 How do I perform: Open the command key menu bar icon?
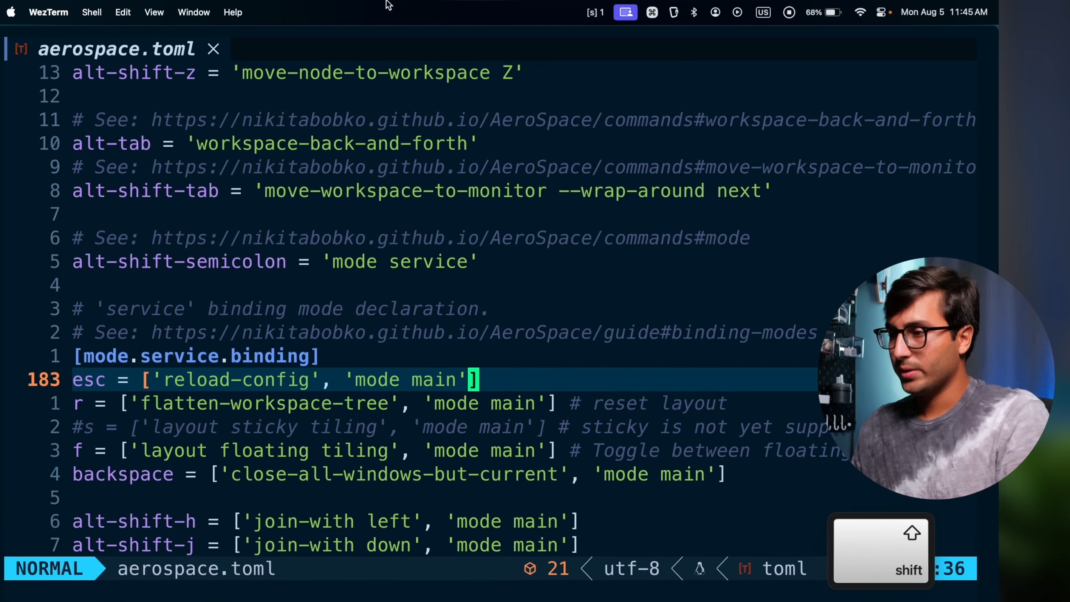pyautogui.click(x=652, y=13)
